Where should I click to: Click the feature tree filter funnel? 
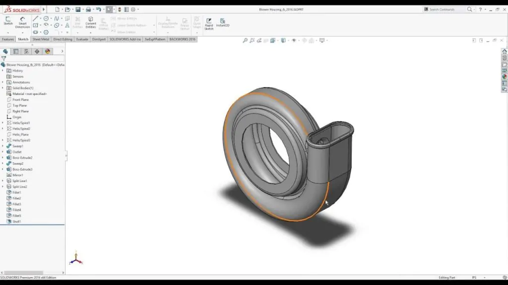pyautogui.click(x=3, y=58)
